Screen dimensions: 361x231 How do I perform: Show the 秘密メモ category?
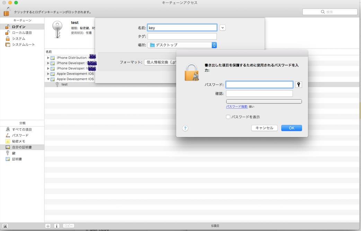tap(22, 141)
